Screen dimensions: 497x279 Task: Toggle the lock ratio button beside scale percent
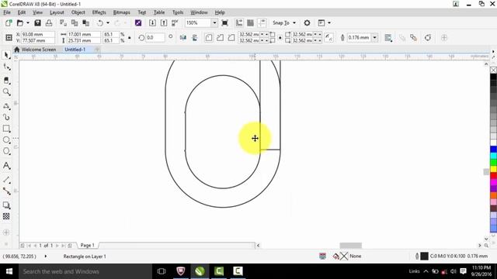coord(130,38)
